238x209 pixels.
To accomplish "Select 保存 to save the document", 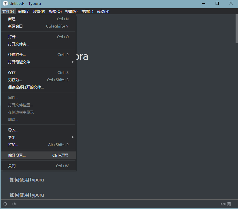I will [x=38, y=73].
